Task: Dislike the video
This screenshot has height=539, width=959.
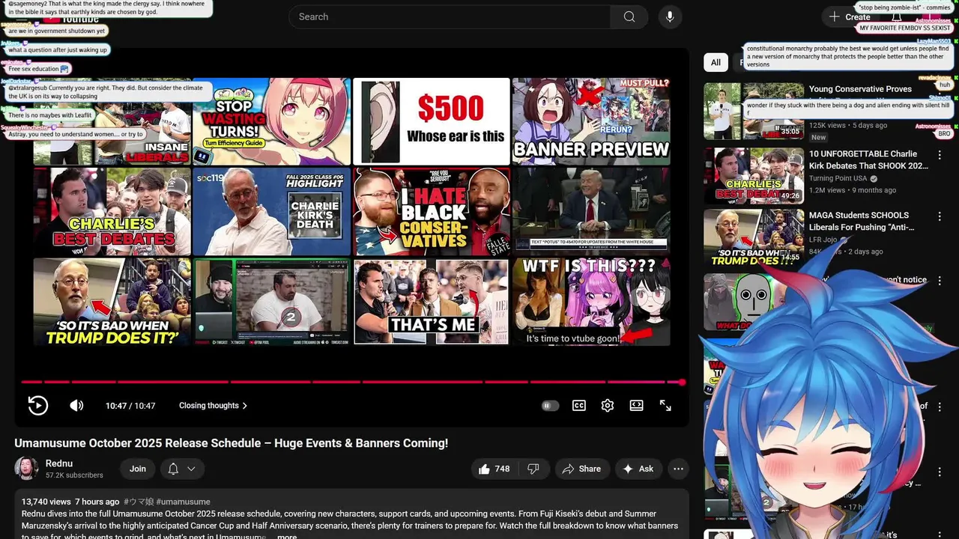Action: pos(533,469)
